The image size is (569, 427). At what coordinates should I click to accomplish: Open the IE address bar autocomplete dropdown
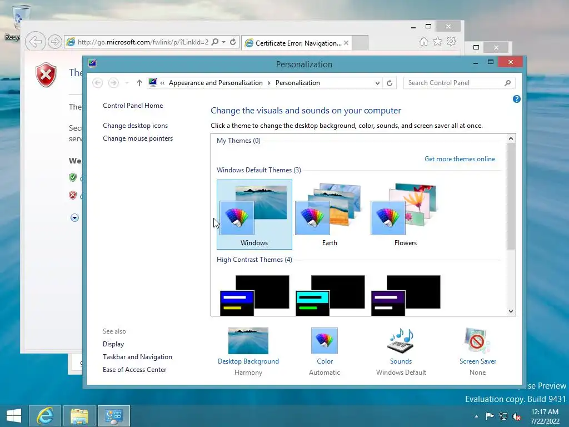(224, 42)
